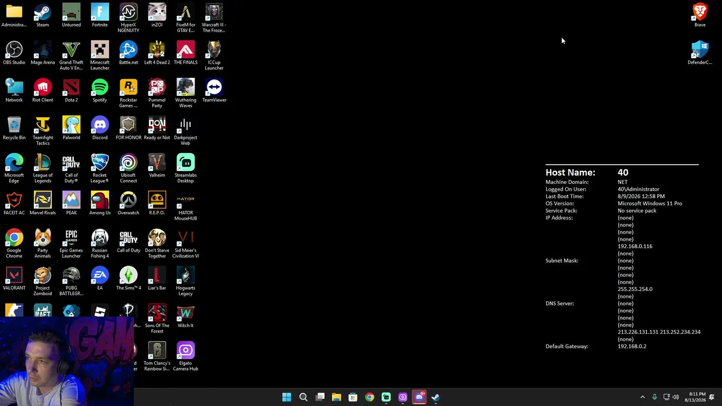The image size is (722, 406).
Task: Open the Windows Start menu
Action: pos(287,397)
